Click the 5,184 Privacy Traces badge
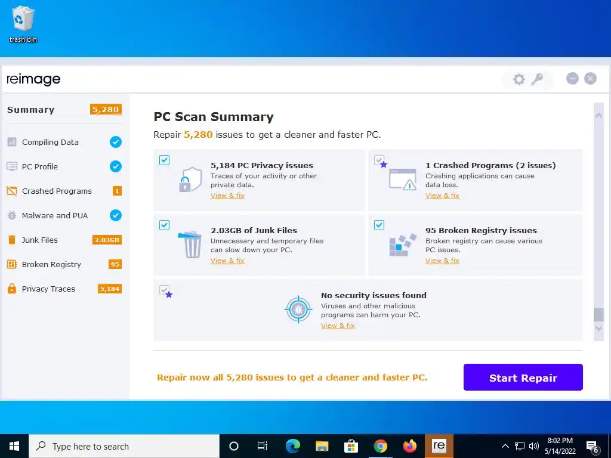Screen dimensions: 611x458 pyautogui.click(x=110, y=289)
